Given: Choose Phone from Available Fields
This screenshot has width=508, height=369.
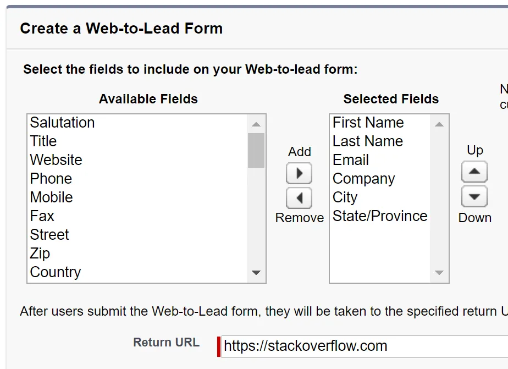Looking at the screenshot, I should [x=51, y=179].
